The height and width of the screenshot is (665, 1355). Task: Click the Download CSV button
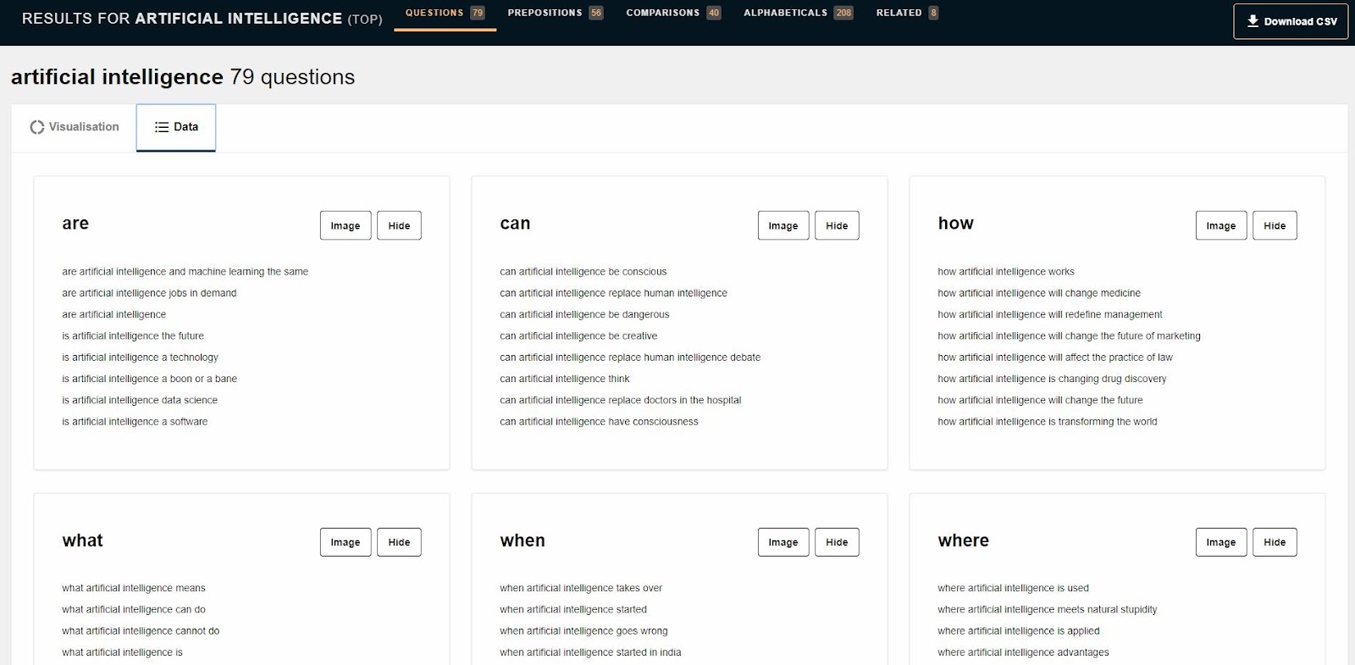tap(1291, 21)
